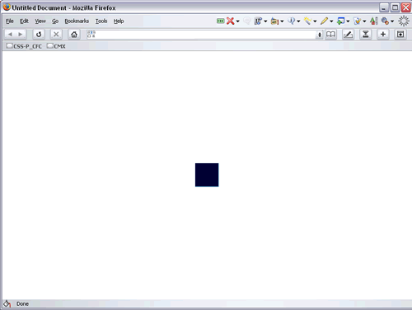The width and height of the screenshot is (412, 310).
Task: Expand dropdown arrow next to red X
Action: coord(238,21)
